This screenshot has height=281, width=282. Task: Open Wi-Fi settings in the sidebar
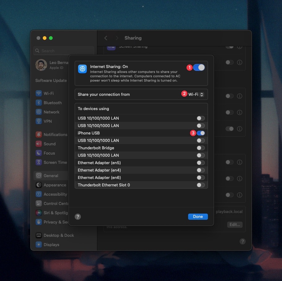50,93
